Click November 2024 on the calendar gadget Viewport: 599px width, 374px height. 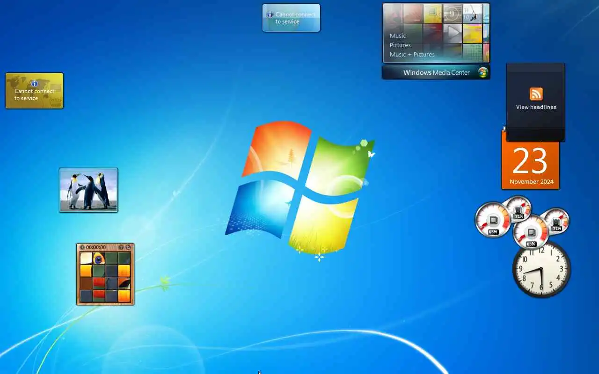click(x=531, y=182)
